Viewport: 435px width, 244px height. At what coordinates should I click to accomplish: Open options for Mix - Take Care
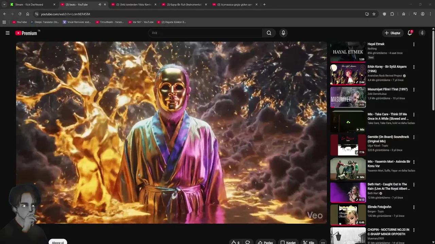(414, 115)
